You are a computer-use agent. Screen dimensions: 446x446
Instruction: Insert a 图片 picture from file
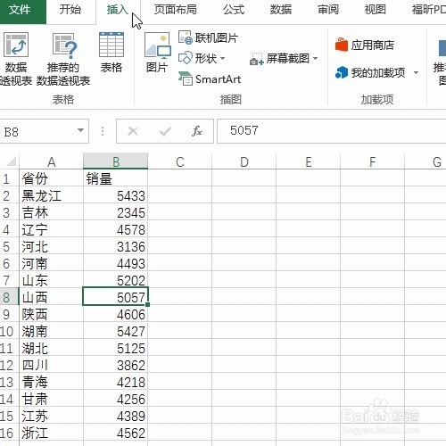coord(157,53)
